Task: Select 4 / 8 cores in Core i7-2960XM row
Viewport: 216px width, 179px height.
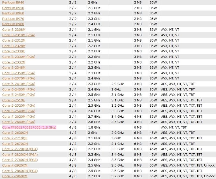Action: click(x=73, y=176)
